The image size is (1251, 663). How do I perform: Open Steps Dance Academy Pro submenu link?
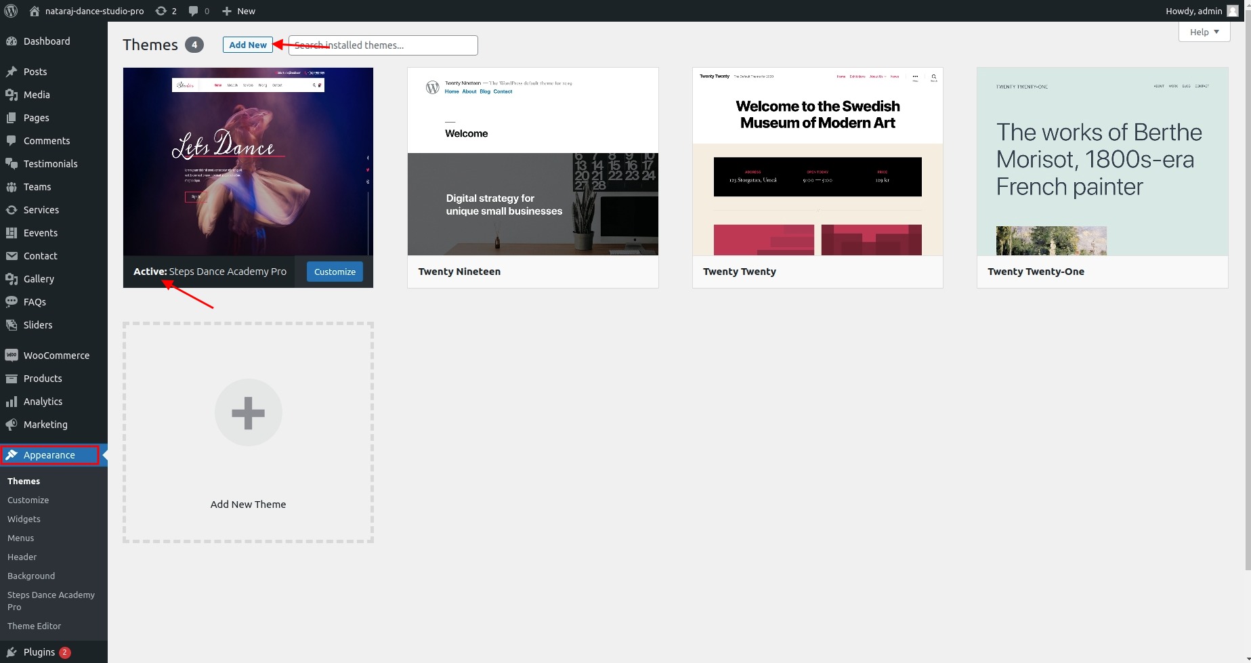coord(51,601)
